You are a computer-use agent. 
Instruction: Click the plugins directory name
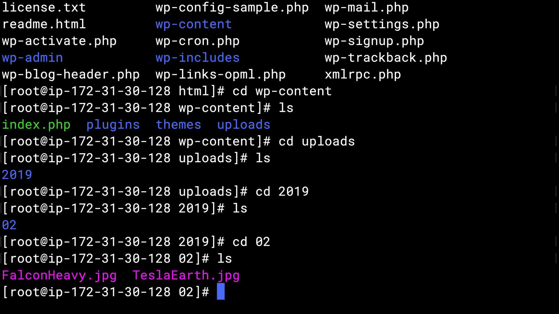(x=113, y=125)
